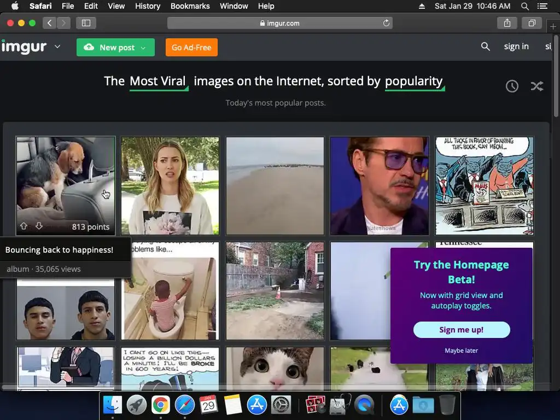Click the shuffle random icon

tap(537, 86)
